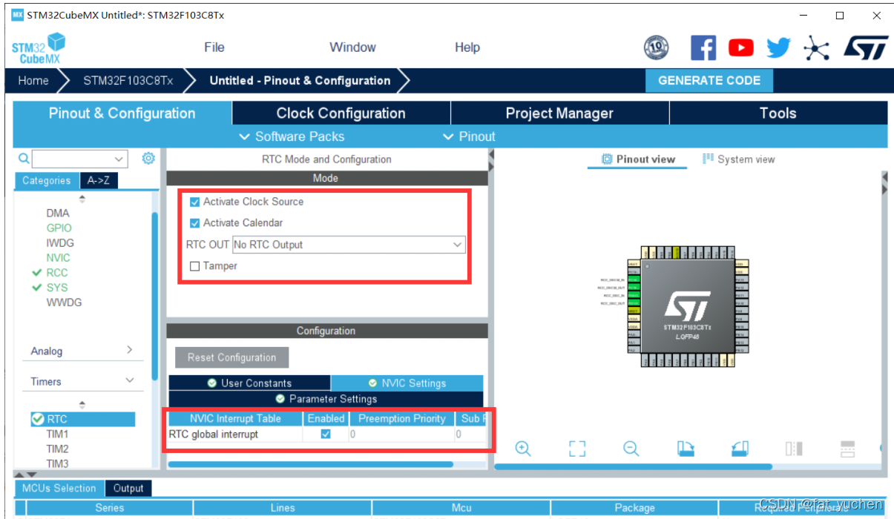Click Reset Configuration button
Screen dimensions: 894x519
click(232, 357)
